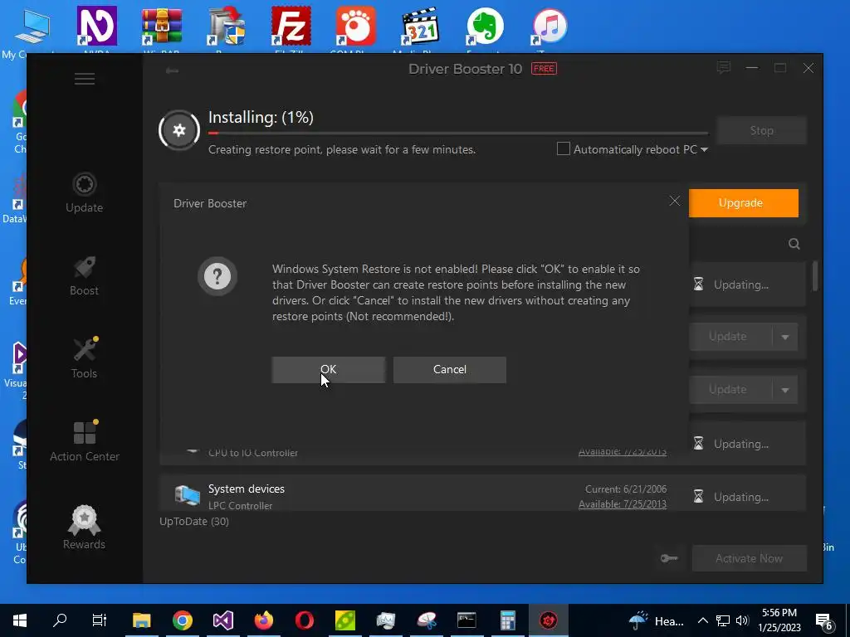Image resolution: width=850 pixels, height=637 pixels.
Task: Click the FREE badge next to the title
Action: [544, 69]
